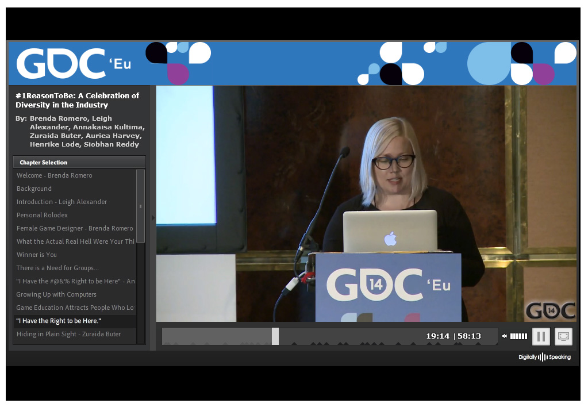Select the Background chapter
This screenshot has width=588, height=407.
(x=34, y=189)
